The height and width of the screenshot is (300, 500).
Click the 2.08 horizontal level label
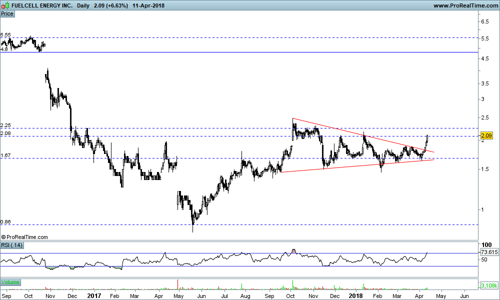pyautogui.click(x=5, y=133)
